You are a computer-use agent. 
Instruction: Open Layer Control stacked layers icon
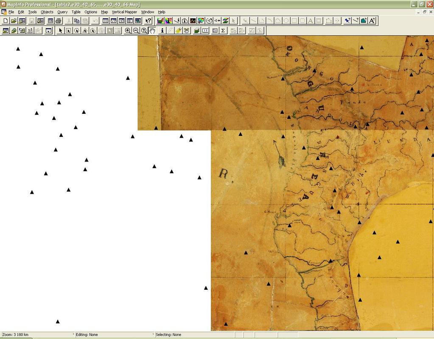pos(197,31)
